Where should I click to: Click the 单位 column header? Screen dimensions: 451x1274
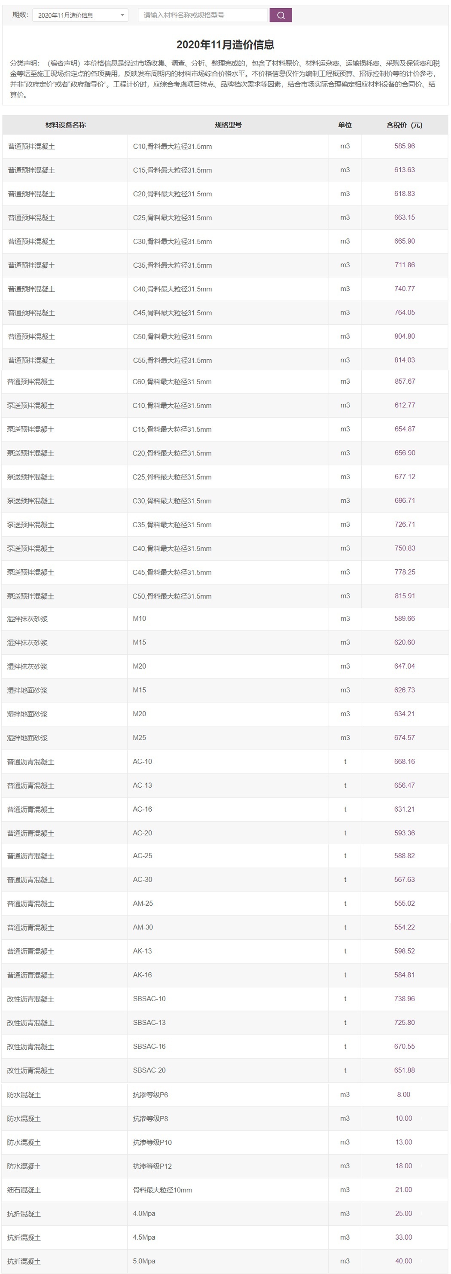(x=344, y=125)
